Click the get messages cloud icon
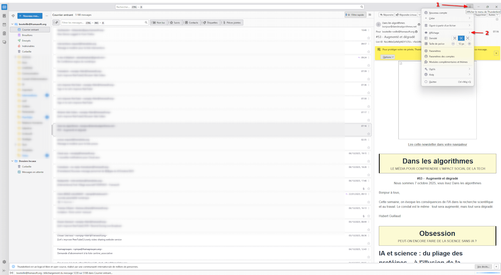Image resolution: width=501 pixels, height=275 pixels. click(x=13, y=16)
